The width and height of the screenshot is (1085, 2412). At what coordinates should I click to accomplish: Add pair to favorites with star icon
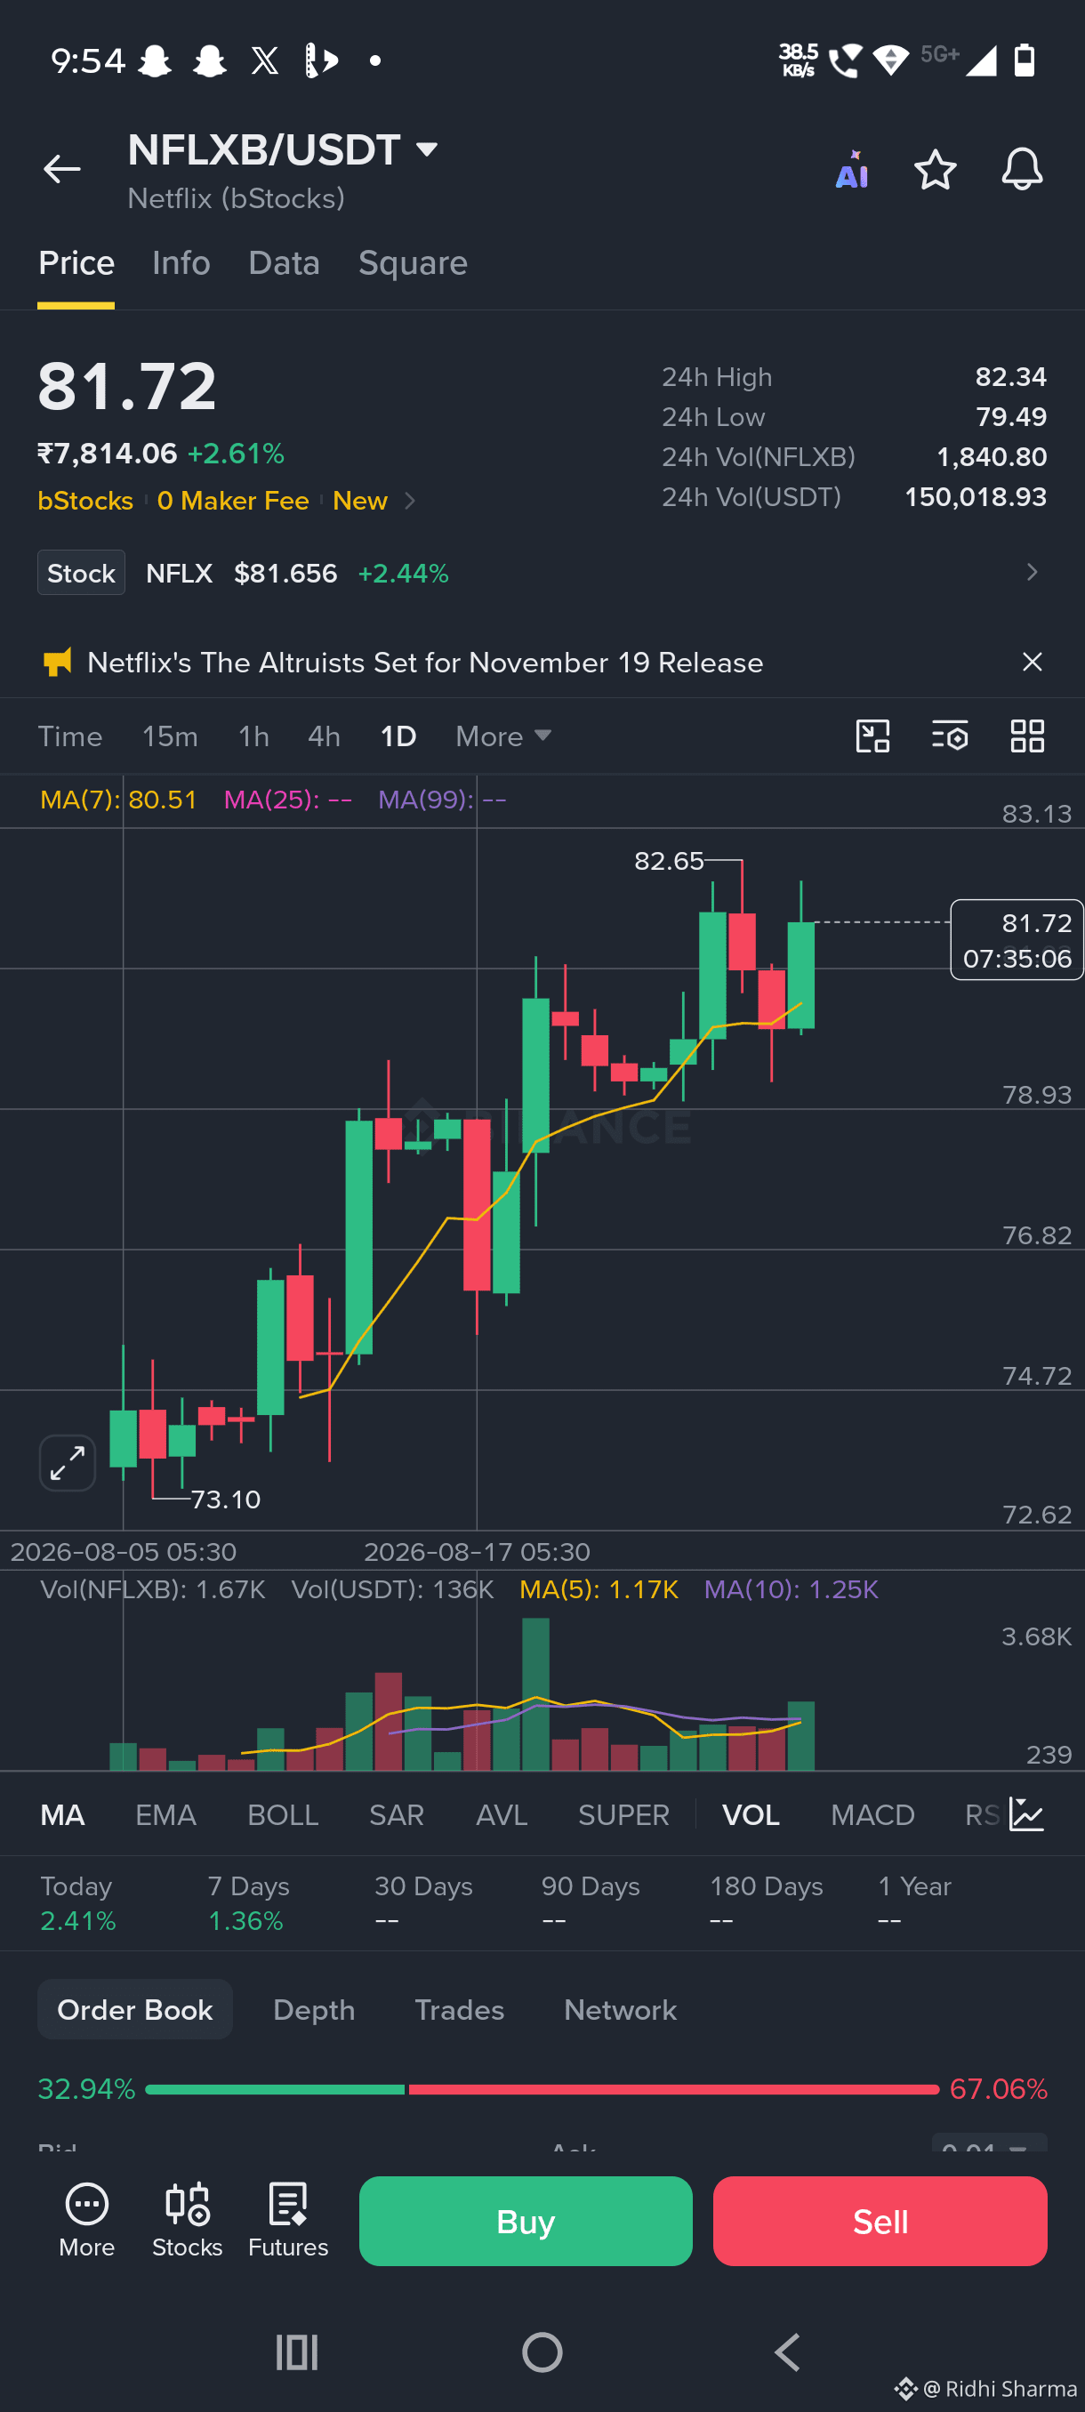936,170
